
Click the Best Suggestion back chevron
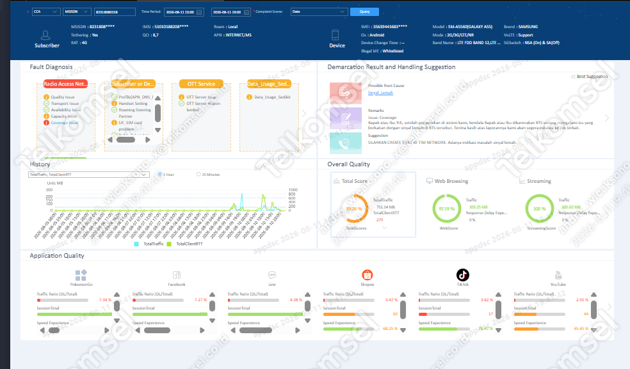573,77
